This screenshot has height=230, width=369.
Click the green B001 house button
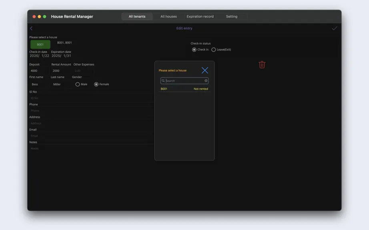[40, 44]
